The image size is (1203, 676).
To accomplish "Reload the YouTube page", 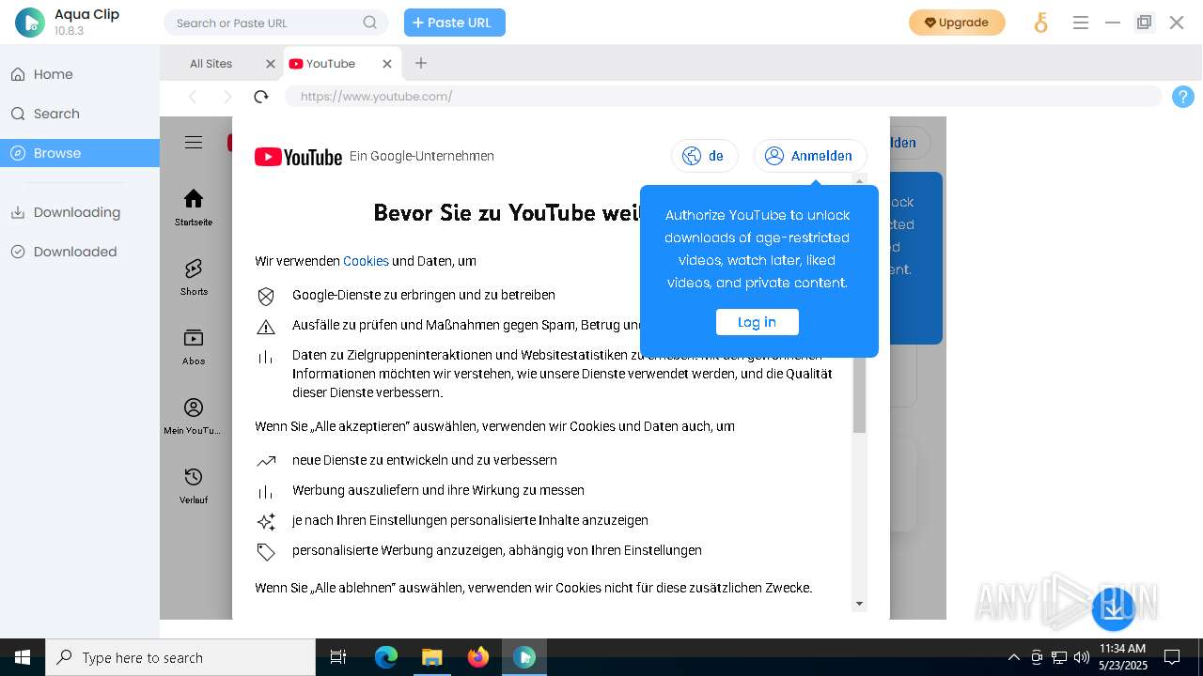I will pyautogui.click(x=261, y=96).
